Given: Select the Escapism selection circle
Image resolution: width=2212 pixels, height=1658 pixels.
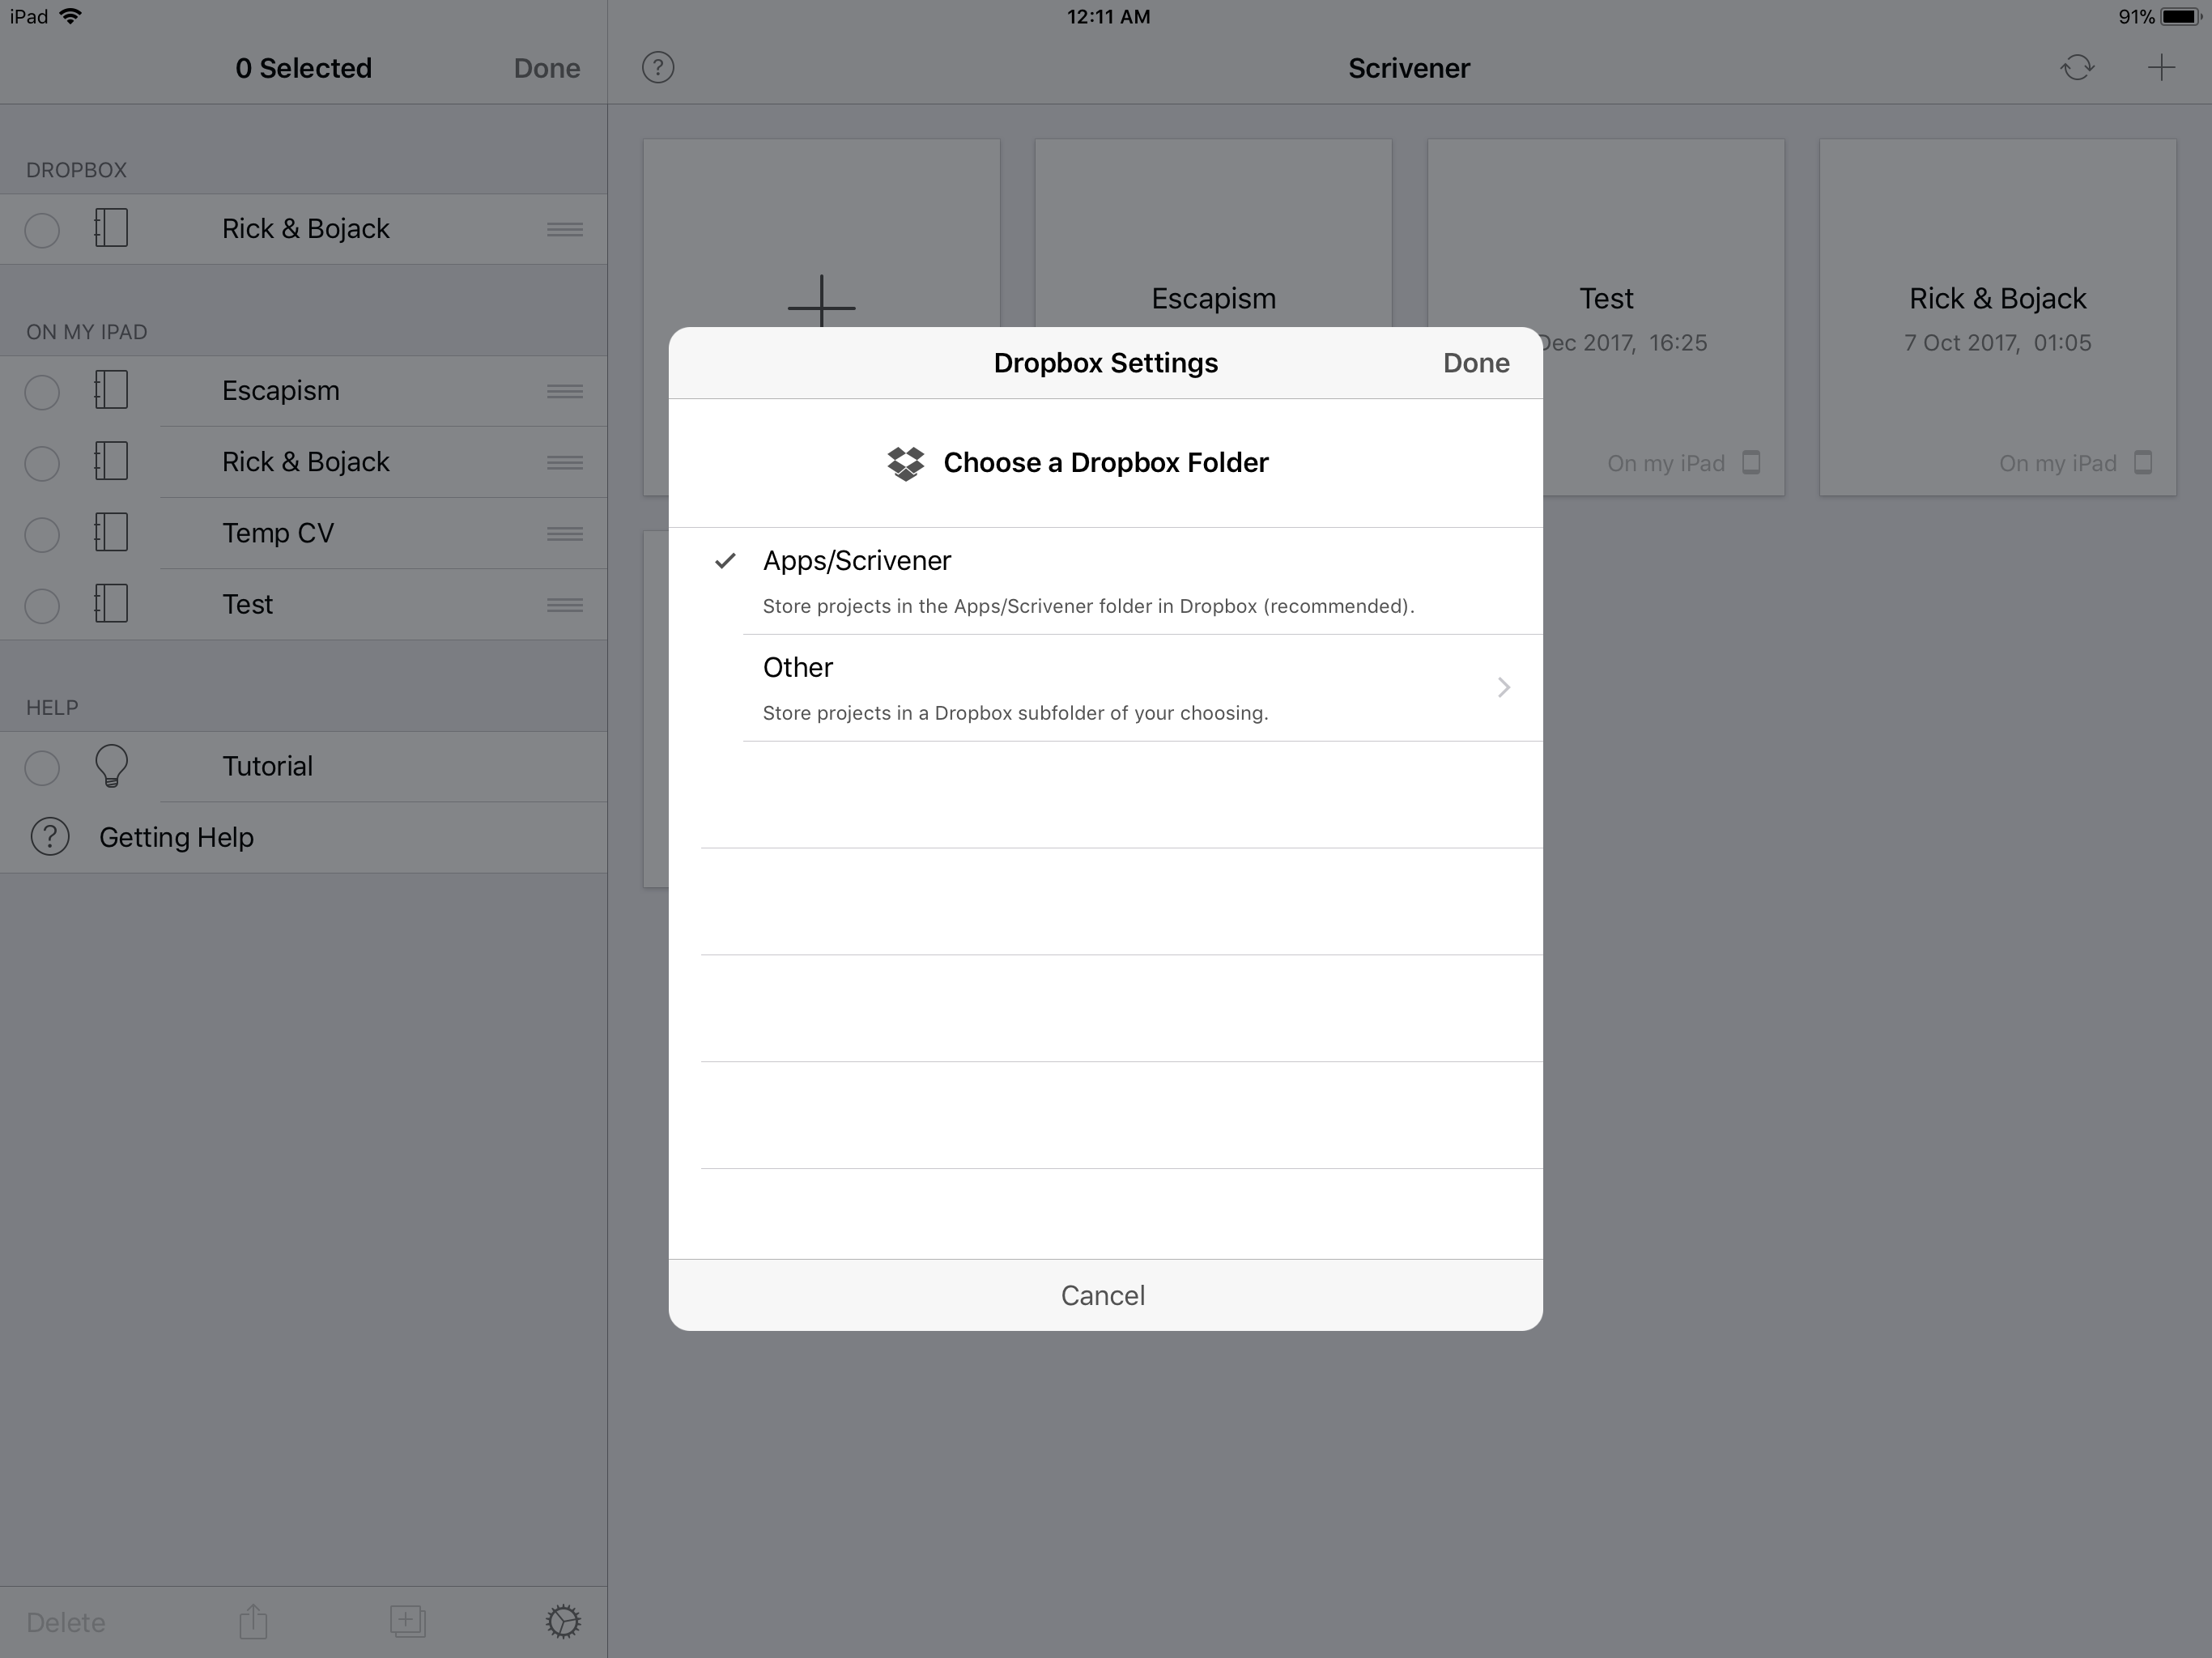Looking at the screenshot, I should click(x=42, y=392).
